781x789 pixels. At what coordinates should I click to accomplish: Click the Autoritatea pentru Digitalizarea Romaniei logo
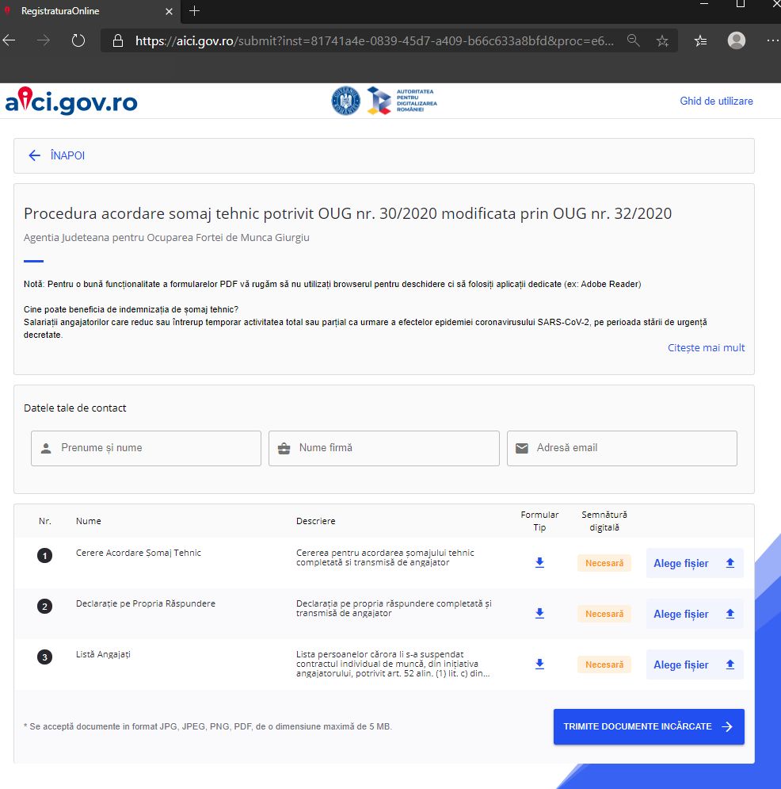pos(402,101)
